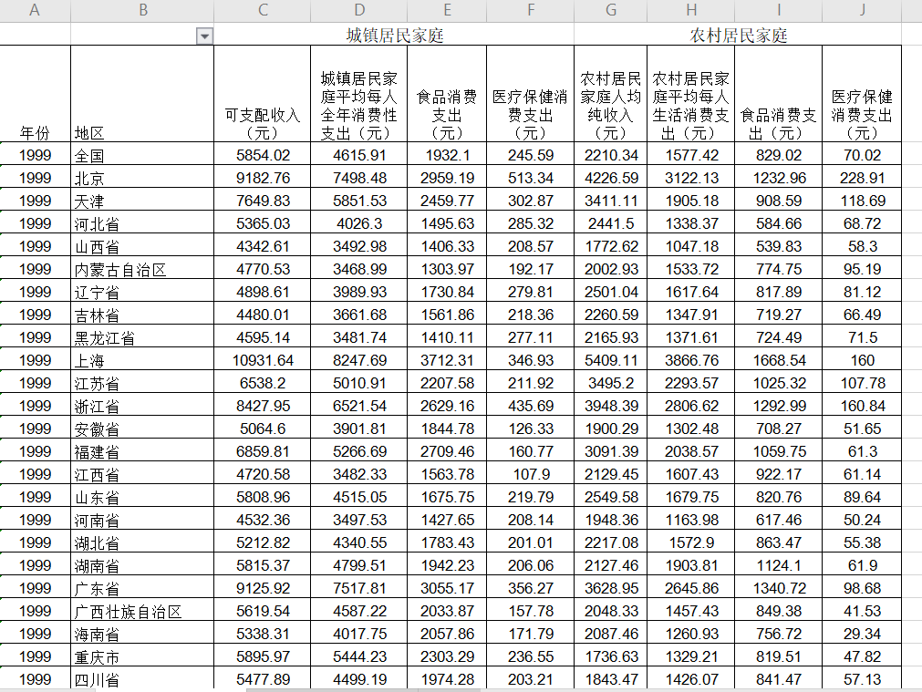This screenshot has width=922, height=692.
Task: Click the merged cell '农村居民家庭'
Action: pos(738,35)
